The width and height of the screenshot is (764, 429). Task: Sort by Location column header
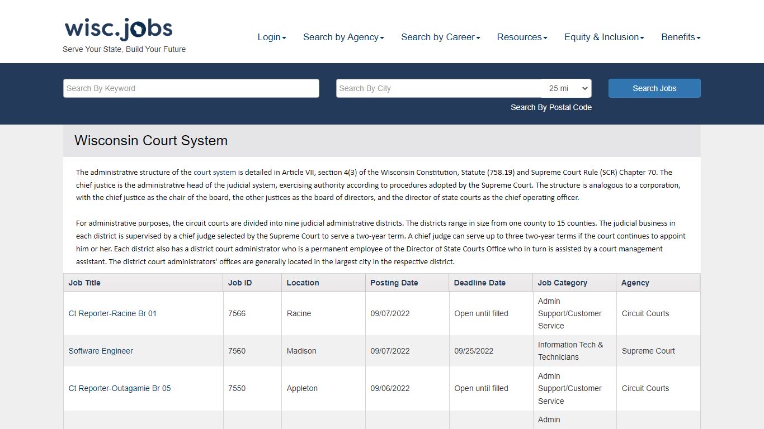[323, 283]
